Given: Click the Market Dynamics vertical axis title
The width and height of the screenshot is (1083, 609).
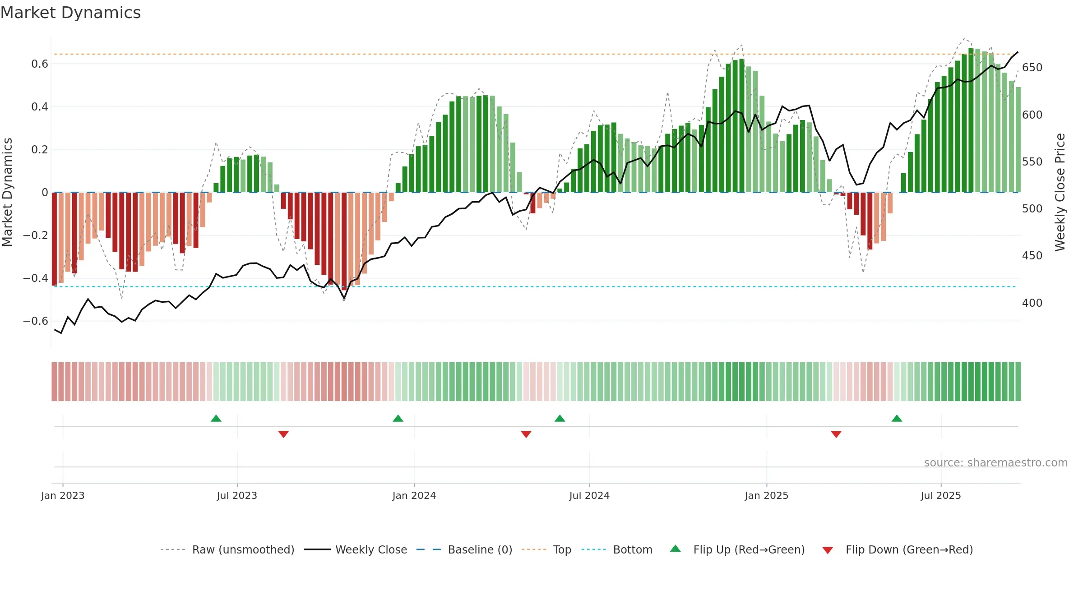Looking at the screenshot, I should (x=7, y=192).
